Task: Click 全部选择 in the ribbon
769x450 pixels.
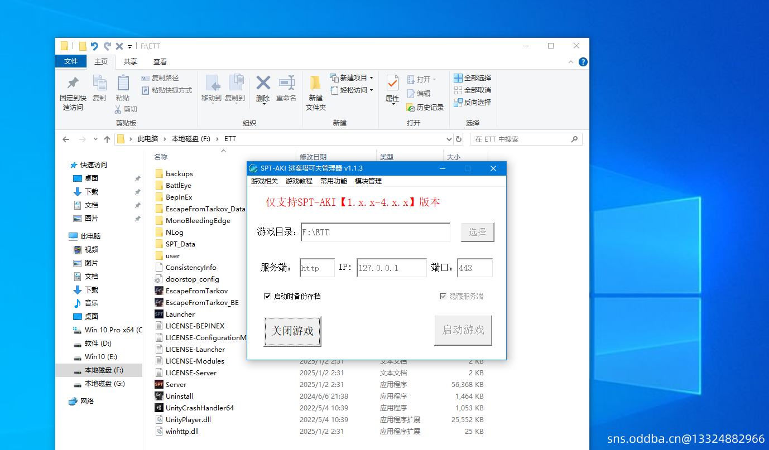Action: coord(473,78)
